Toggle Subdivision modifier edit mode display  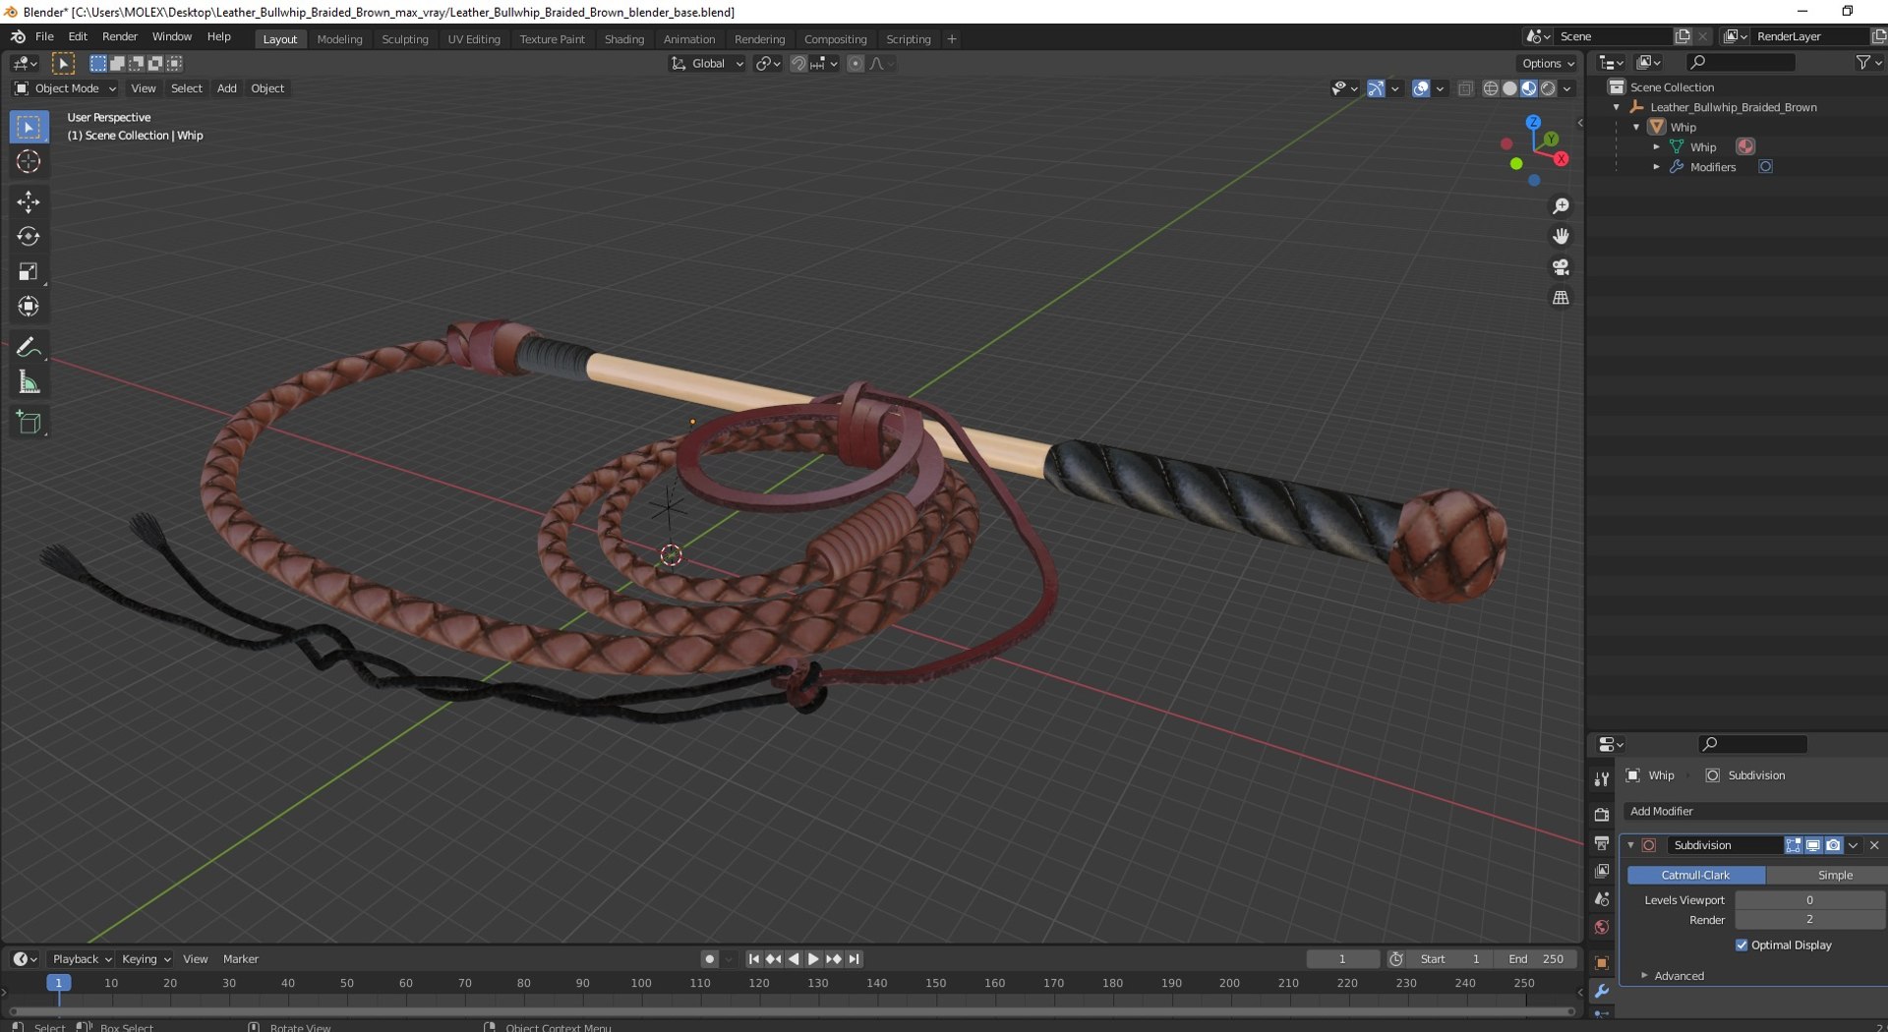(1794, 845)
